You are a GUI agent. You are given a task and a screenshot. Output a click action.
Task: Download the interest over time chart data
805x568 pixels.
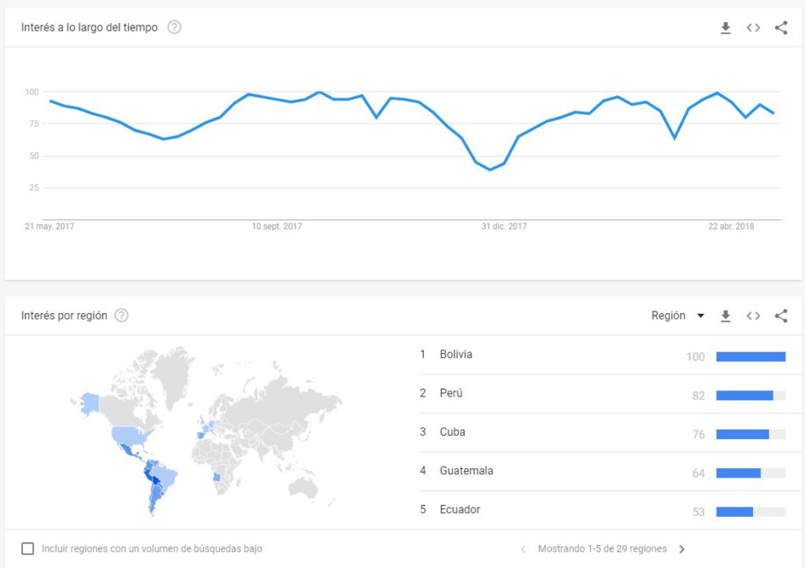pos(726,28)
